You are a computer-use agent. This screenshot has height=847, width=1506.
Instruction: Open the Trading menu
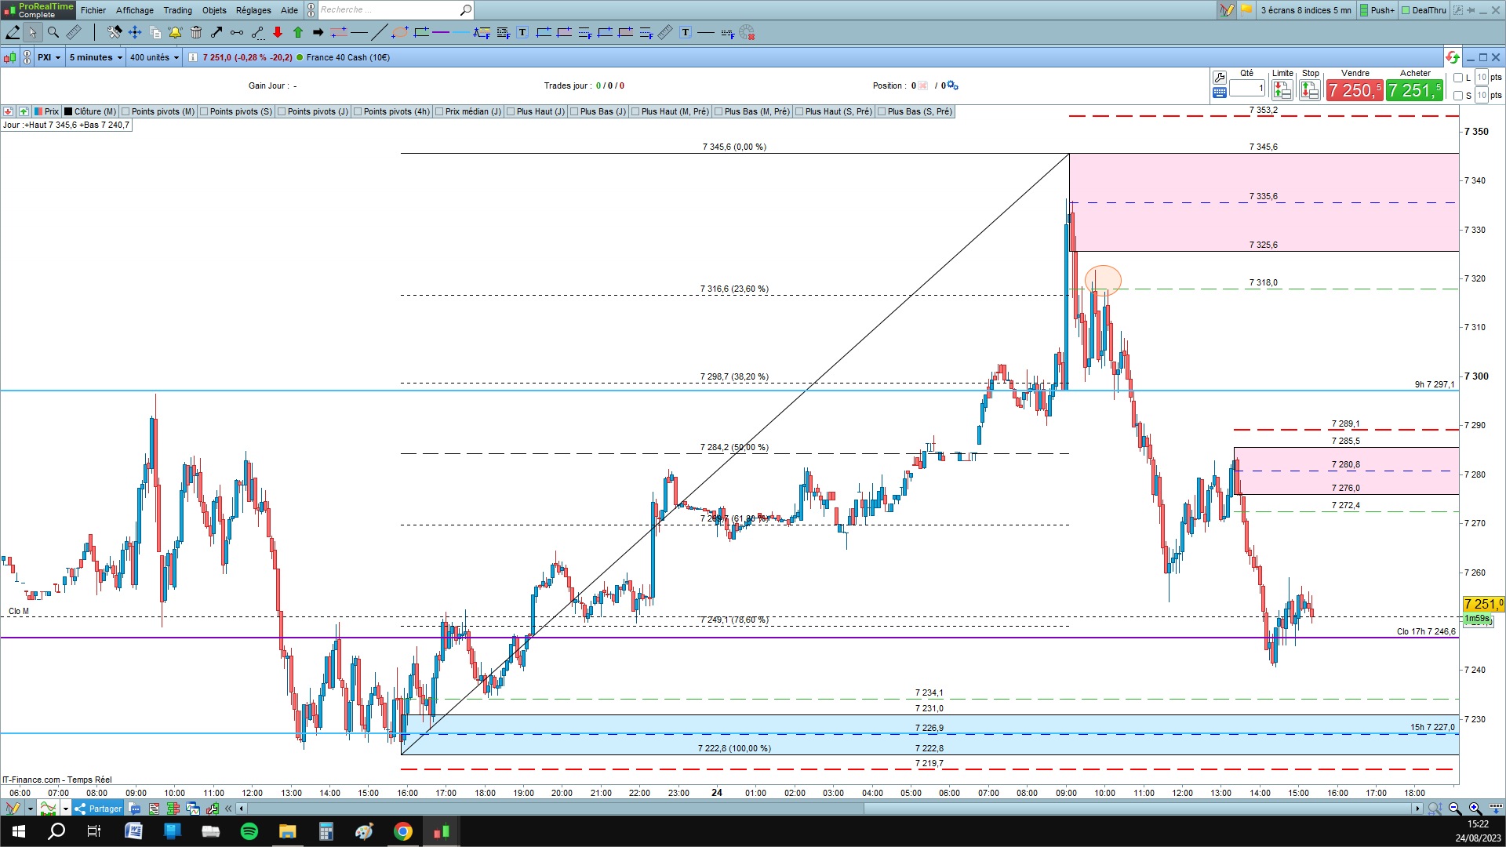177,10
